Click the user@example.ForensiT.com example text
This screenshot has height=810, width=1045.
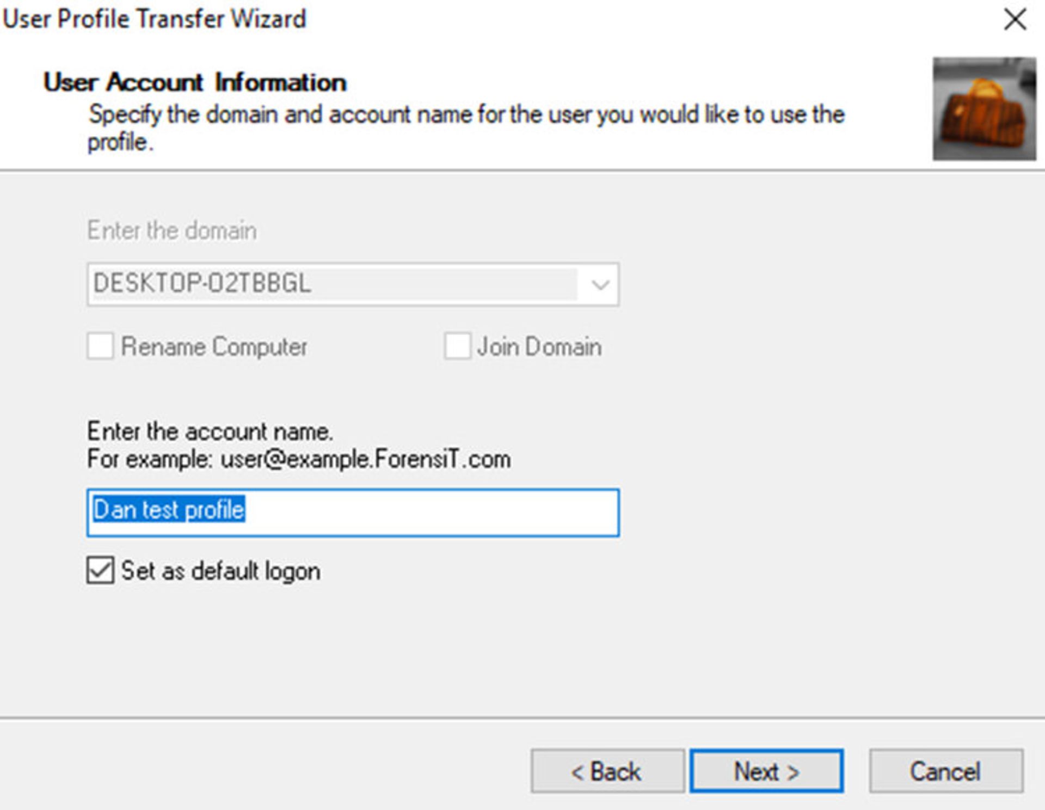(x=365, y=459)
